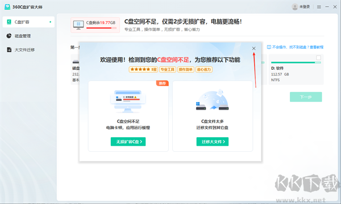Click the C盘文件太多 migration illustration
The image size is (341, 204).
pos(212,100)
